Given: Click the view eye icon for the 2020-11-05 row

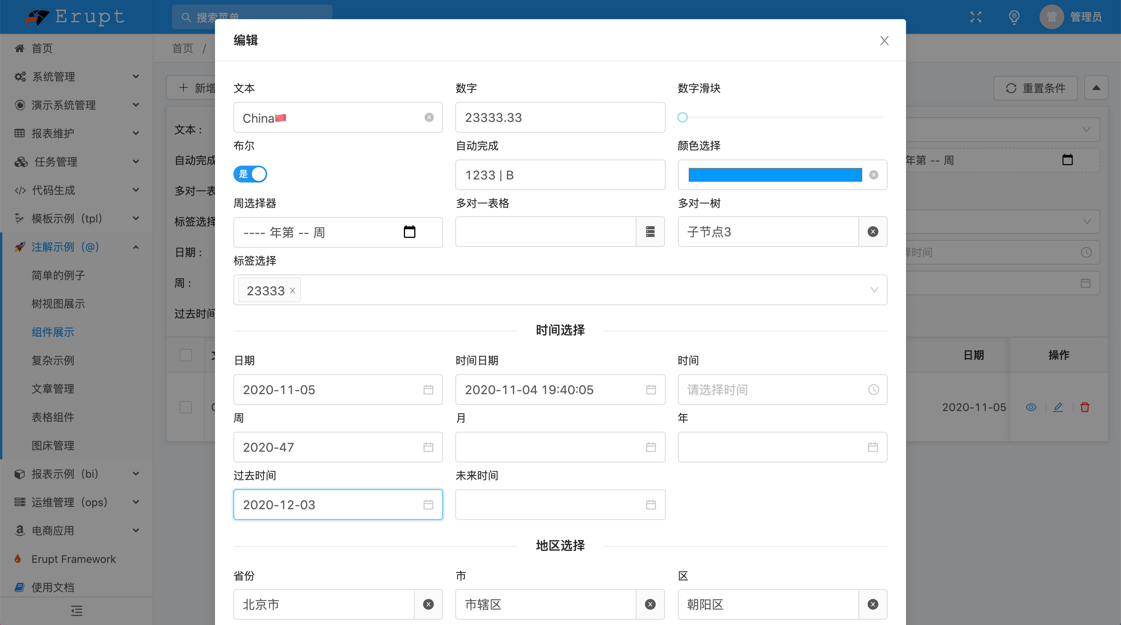Looking at the screenshot, I should pos(1031,407).
